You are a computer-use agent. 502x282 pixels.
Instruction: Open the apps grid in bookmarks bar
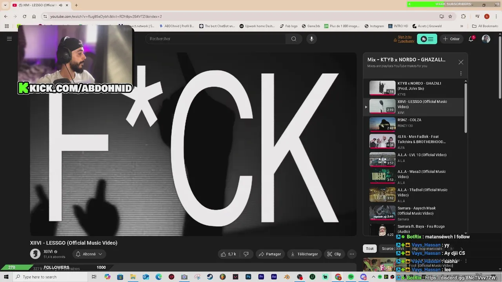[x=7, y=26]
